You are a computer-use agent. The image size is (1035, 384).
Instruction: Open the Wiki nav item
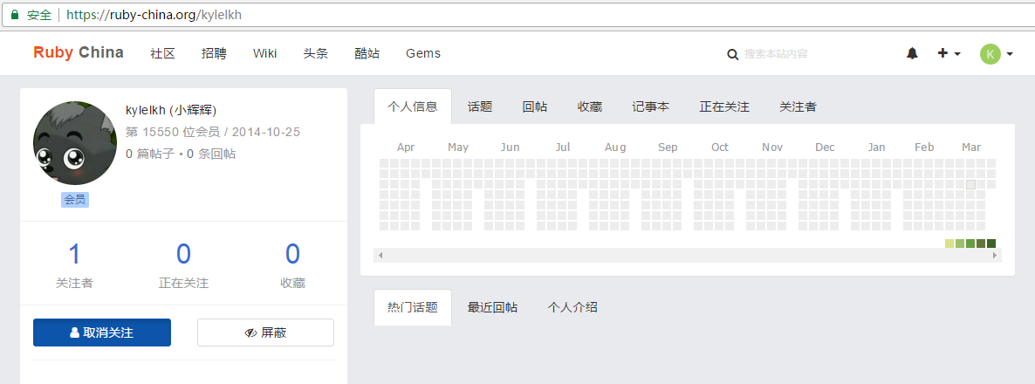264,53
